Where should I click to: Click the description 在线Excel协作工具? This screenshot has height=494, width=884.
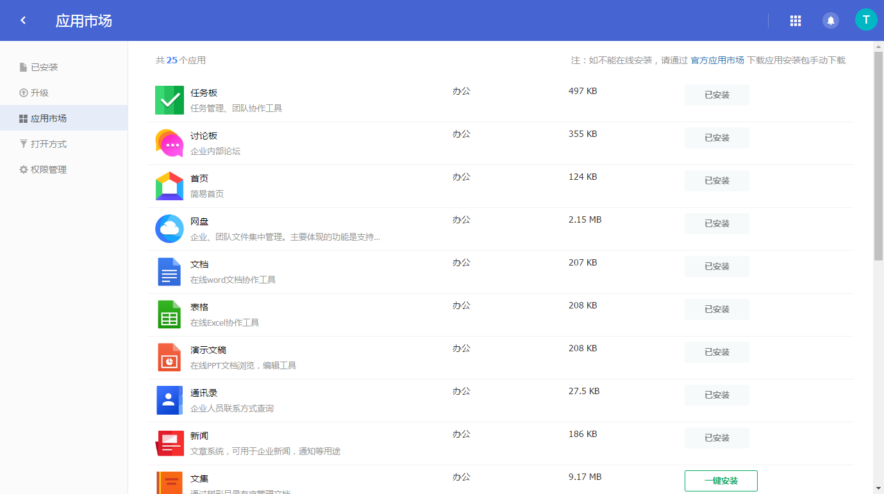pyautogui.click(x=225, y=323)
